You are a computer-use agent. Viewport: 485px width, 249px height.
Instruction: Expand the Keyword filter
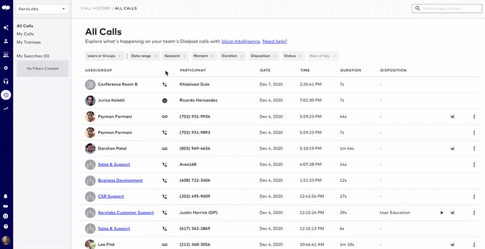point(175,56)
